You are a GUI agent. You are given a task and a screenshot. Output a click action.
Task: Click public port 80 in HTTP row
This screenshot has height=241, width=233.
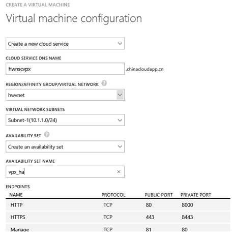coord(149,205)
